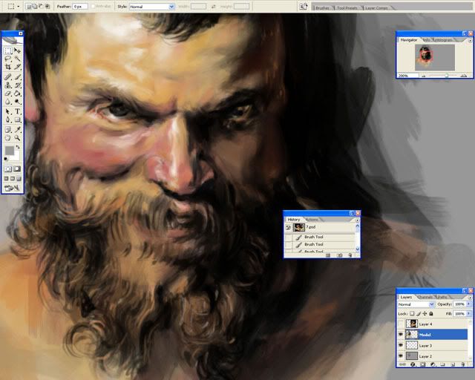The image size is (475, 380).
Task: Switch to the Channels tab
Action: coord(426,296)
